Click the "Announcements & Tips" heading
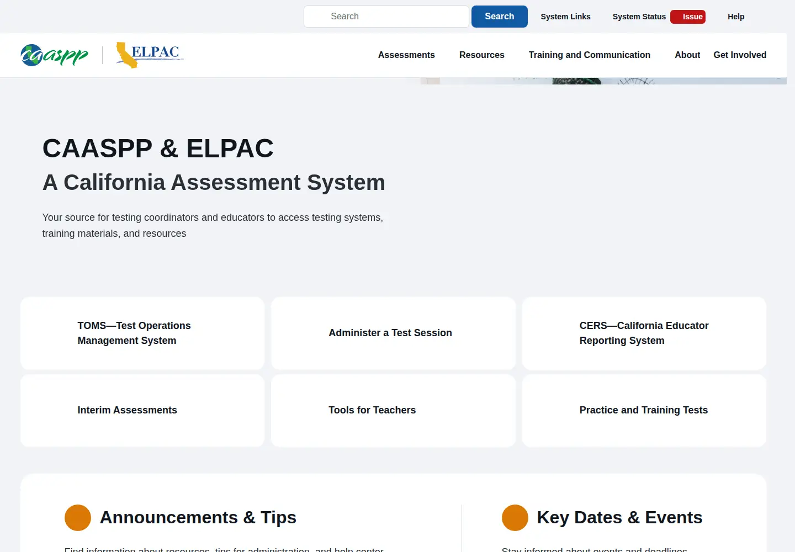This screenshot has height=552, width=795. [198, 518]
